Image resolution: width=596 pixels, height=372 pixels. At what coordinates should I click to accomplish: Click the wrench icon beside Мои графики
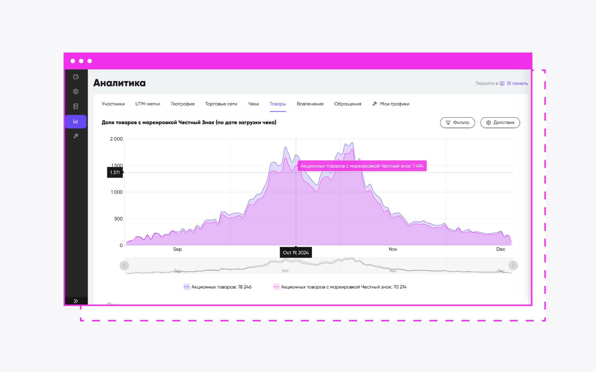(374, 104)
